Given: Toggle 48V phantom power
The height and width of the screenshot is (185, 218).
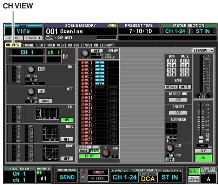Looking at the screenshot, I should pyautogui.click(x=41, y=69).
